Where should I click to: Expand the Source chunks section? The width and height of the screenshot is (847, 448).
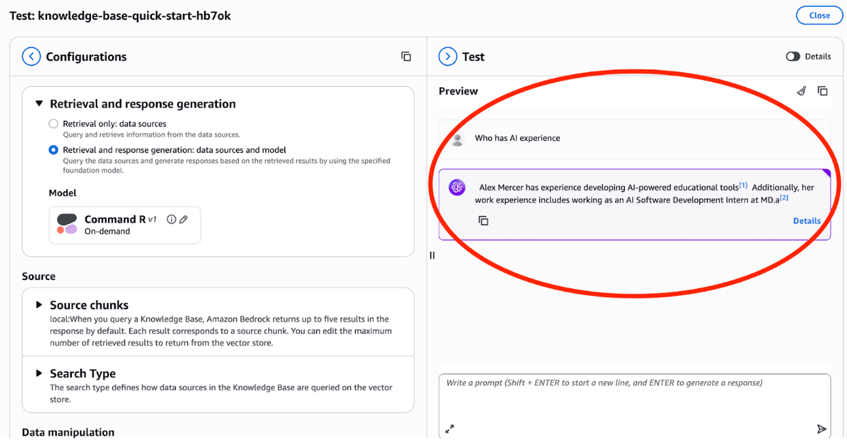pos(39,305)
